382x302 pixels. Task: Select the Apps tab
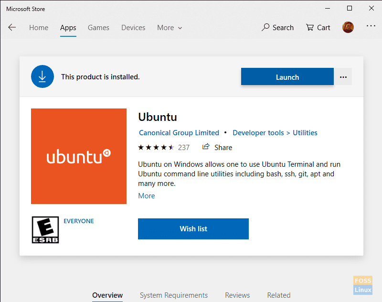tap(68, 28)
